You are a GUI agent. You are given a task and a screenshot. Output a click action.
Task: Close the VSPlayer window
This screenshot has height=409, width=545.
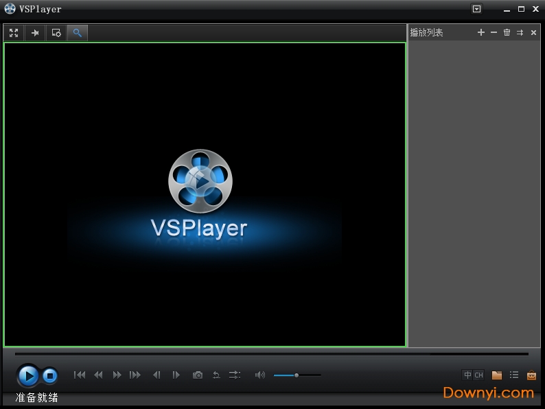535,9
